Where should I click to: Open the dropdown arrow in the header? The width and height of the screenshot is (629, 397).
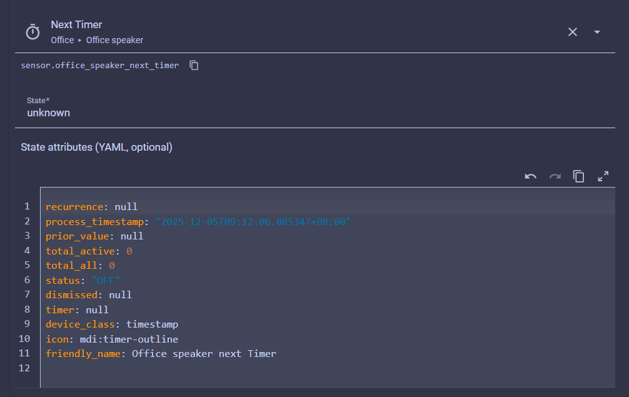pos(597,32)
